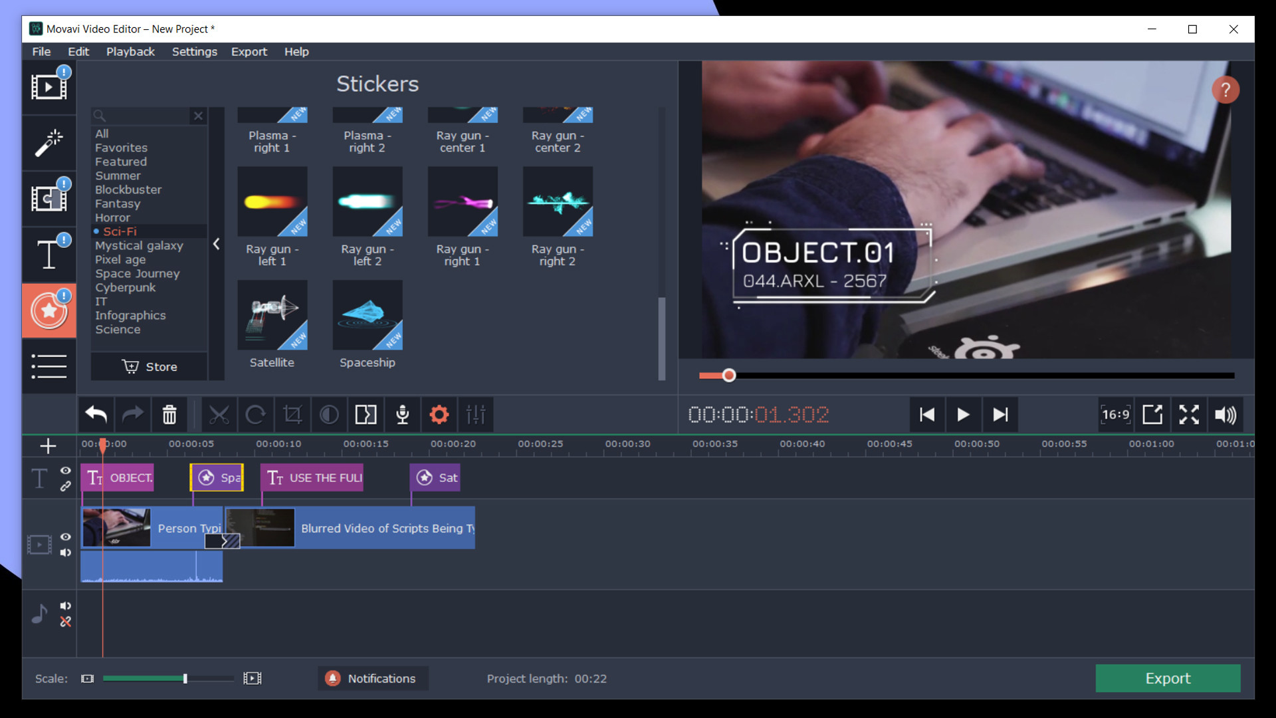The width and height of the screenshot is (1276, 718).
Task: Select the split clip scissors tool
Action: (220, 414)
